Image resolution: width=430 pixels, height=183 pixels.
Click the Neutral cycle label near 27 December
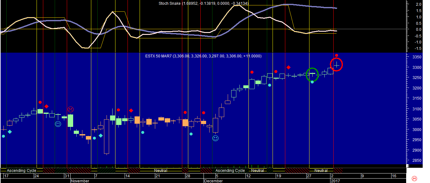pyautogui.click(x=321, y=170)
